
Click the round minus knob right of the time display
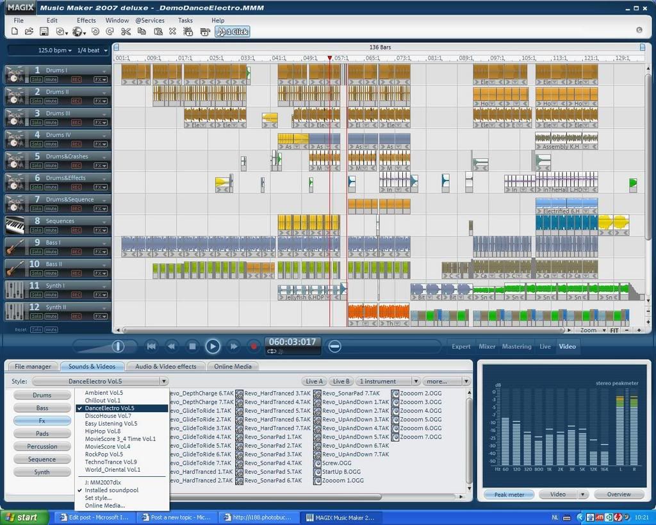click(x=334, y=346)
